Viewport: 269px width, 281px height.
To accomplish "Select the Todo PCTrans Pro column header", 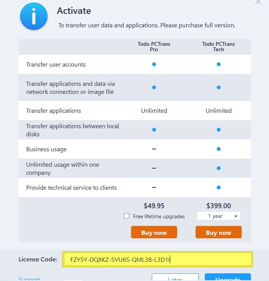I will [x=154, y=47].
